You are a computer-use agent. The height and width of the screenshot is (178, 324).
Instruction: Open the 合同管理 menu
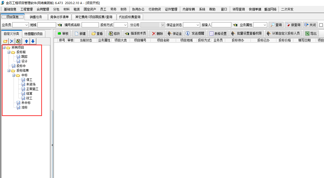[x=43, y=9]
